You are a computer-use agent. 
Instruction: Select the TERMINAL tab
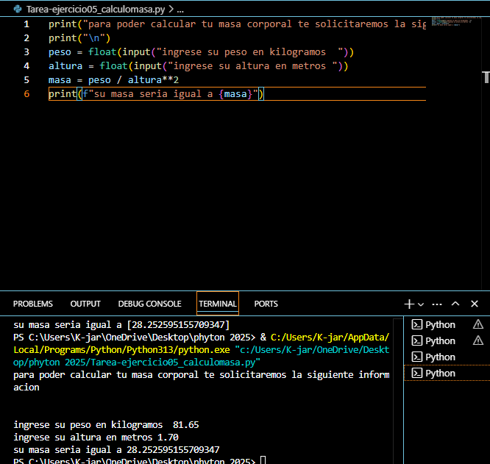coord(218,304)
